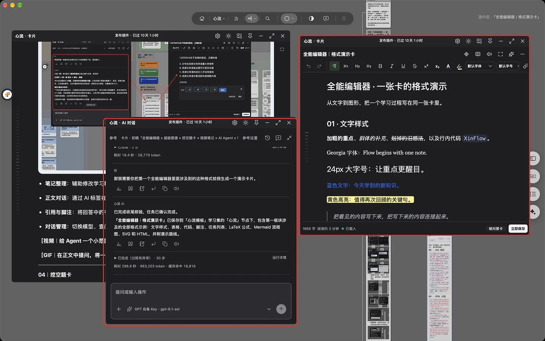The width and height of the screenshot is (545, 341).
Task: Toggle strikethrough formatting in card editor
Action: click(414, 66)
